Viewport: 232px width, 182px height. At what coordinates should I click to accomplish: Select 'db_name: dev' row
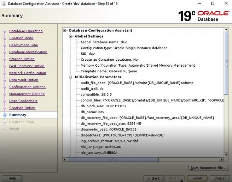point(92,112)
